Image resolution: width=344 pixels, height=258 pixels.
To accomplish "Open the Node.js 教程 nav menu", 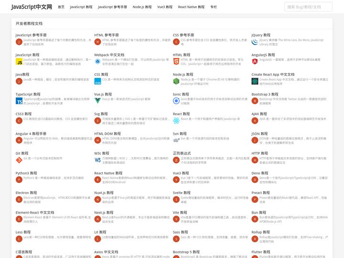I will 142,7.
